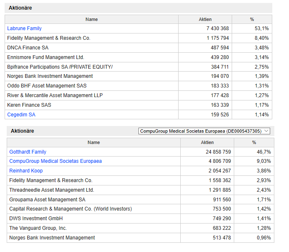This screenshot has height=252, width=289.
Task: Click the Name column header in the Labrune table
Action: 92,19
